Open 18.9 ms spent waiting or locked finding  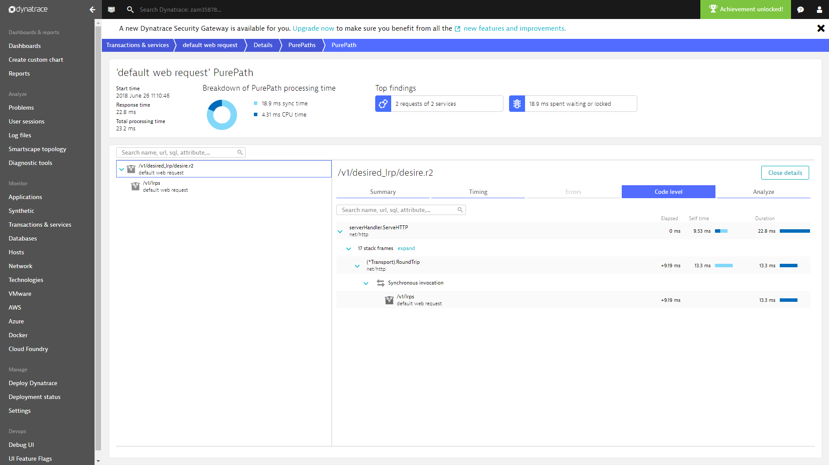coord(573,104)
